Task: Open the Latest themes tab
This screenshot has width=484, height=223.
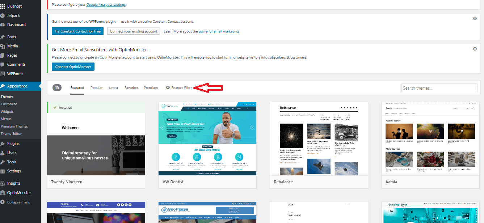Action: (x=113, y=88)
